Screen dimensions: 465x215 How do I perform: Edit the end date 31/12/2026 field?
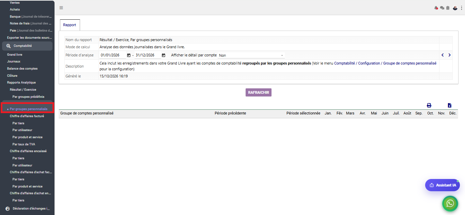point(148,55)
